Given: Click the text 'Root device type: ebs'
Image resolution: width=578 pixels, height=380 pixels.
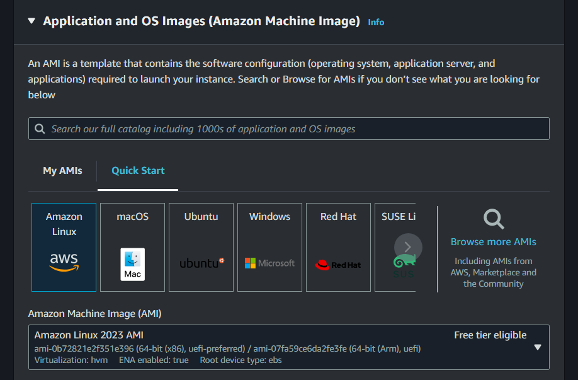Looking at the screenshot, I should pyautogui.click(x=241, y=360).
